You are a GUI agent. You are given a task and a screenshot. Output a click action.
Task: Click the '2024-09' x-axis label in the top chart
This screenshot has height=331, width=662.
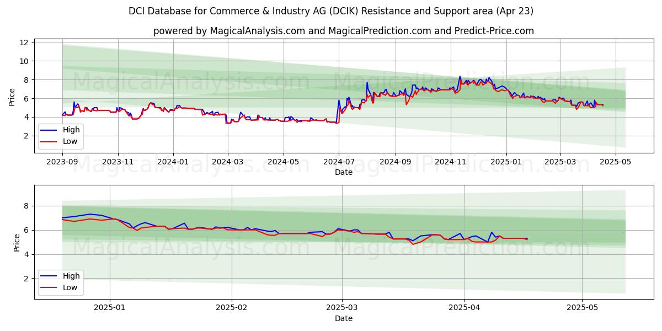395,162
